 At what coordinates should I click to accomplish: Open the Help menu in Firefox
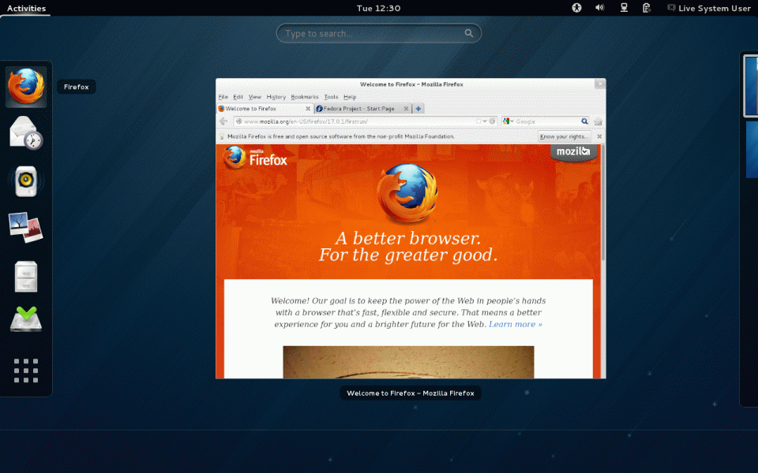pos(350,97)
